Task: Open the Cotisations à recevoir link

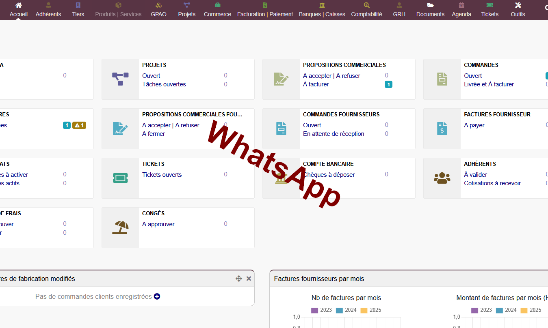Action: pos(492,183)
